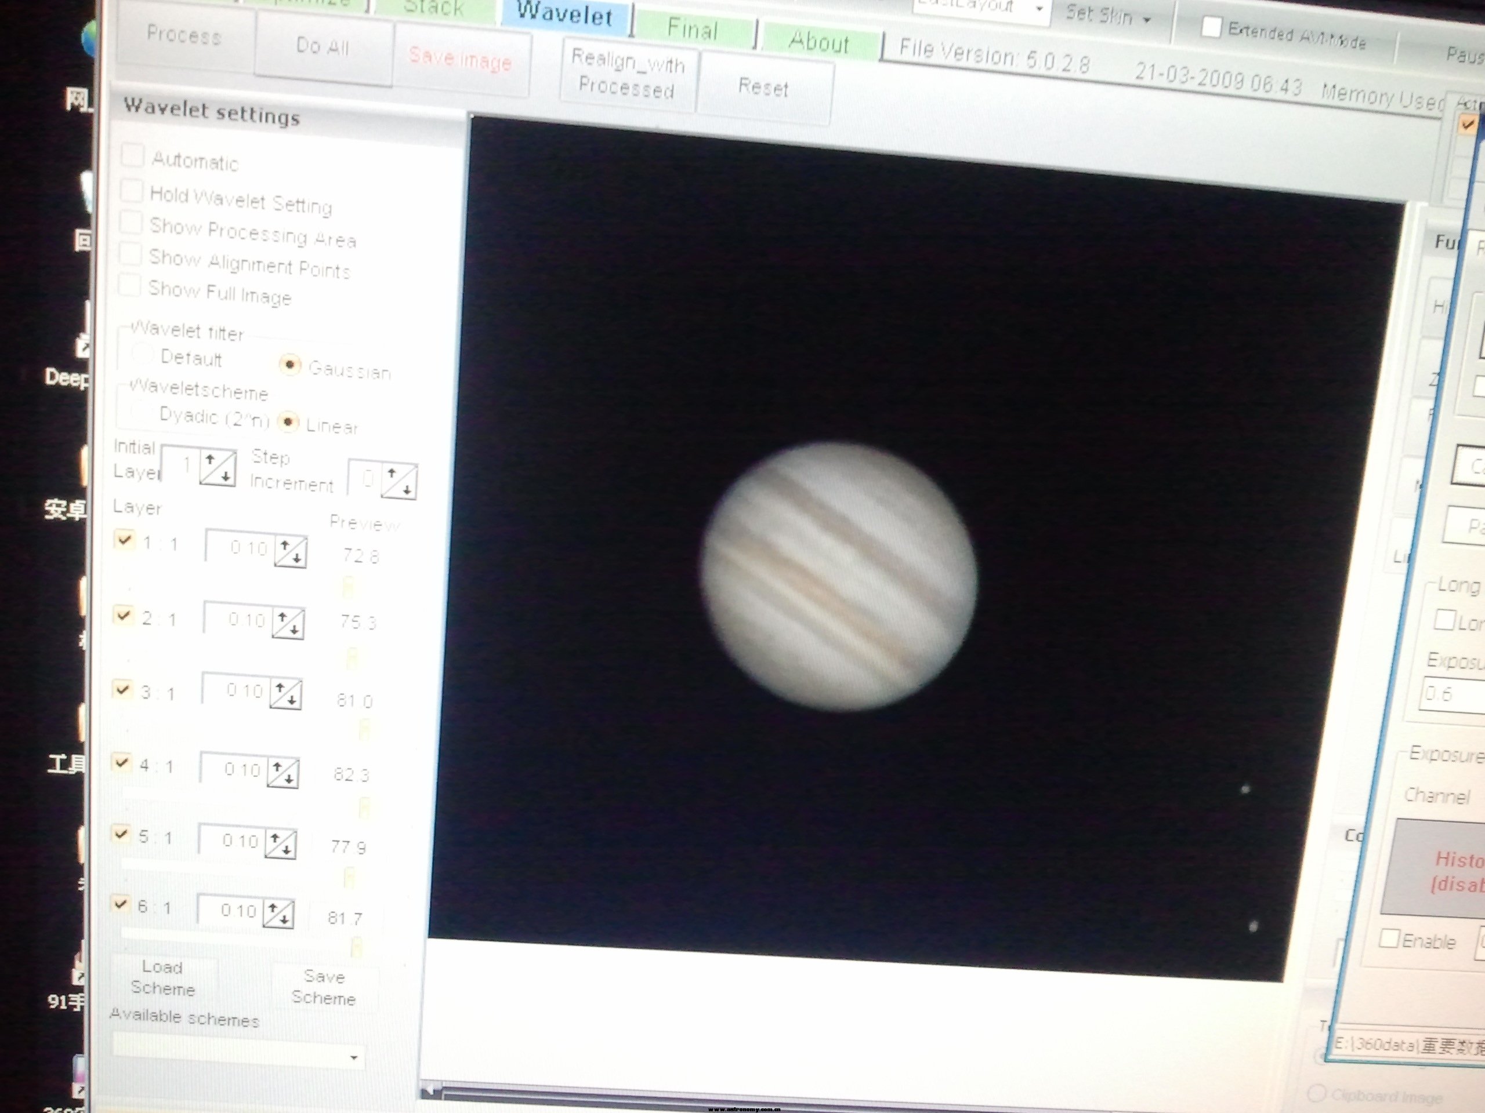Click the spinner arrows for wavelet layer 1

pos(291,551)
